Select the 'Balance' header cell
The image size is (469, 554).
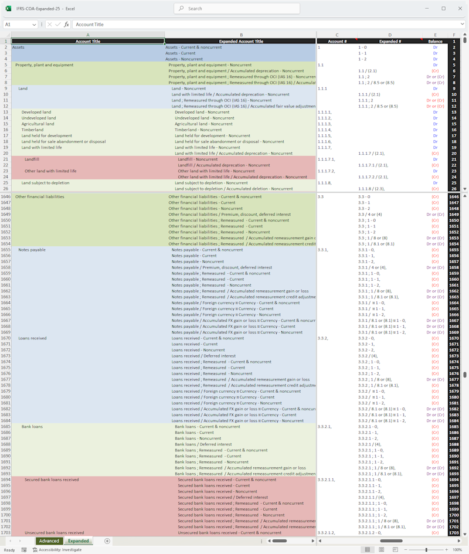click(436, 42)
